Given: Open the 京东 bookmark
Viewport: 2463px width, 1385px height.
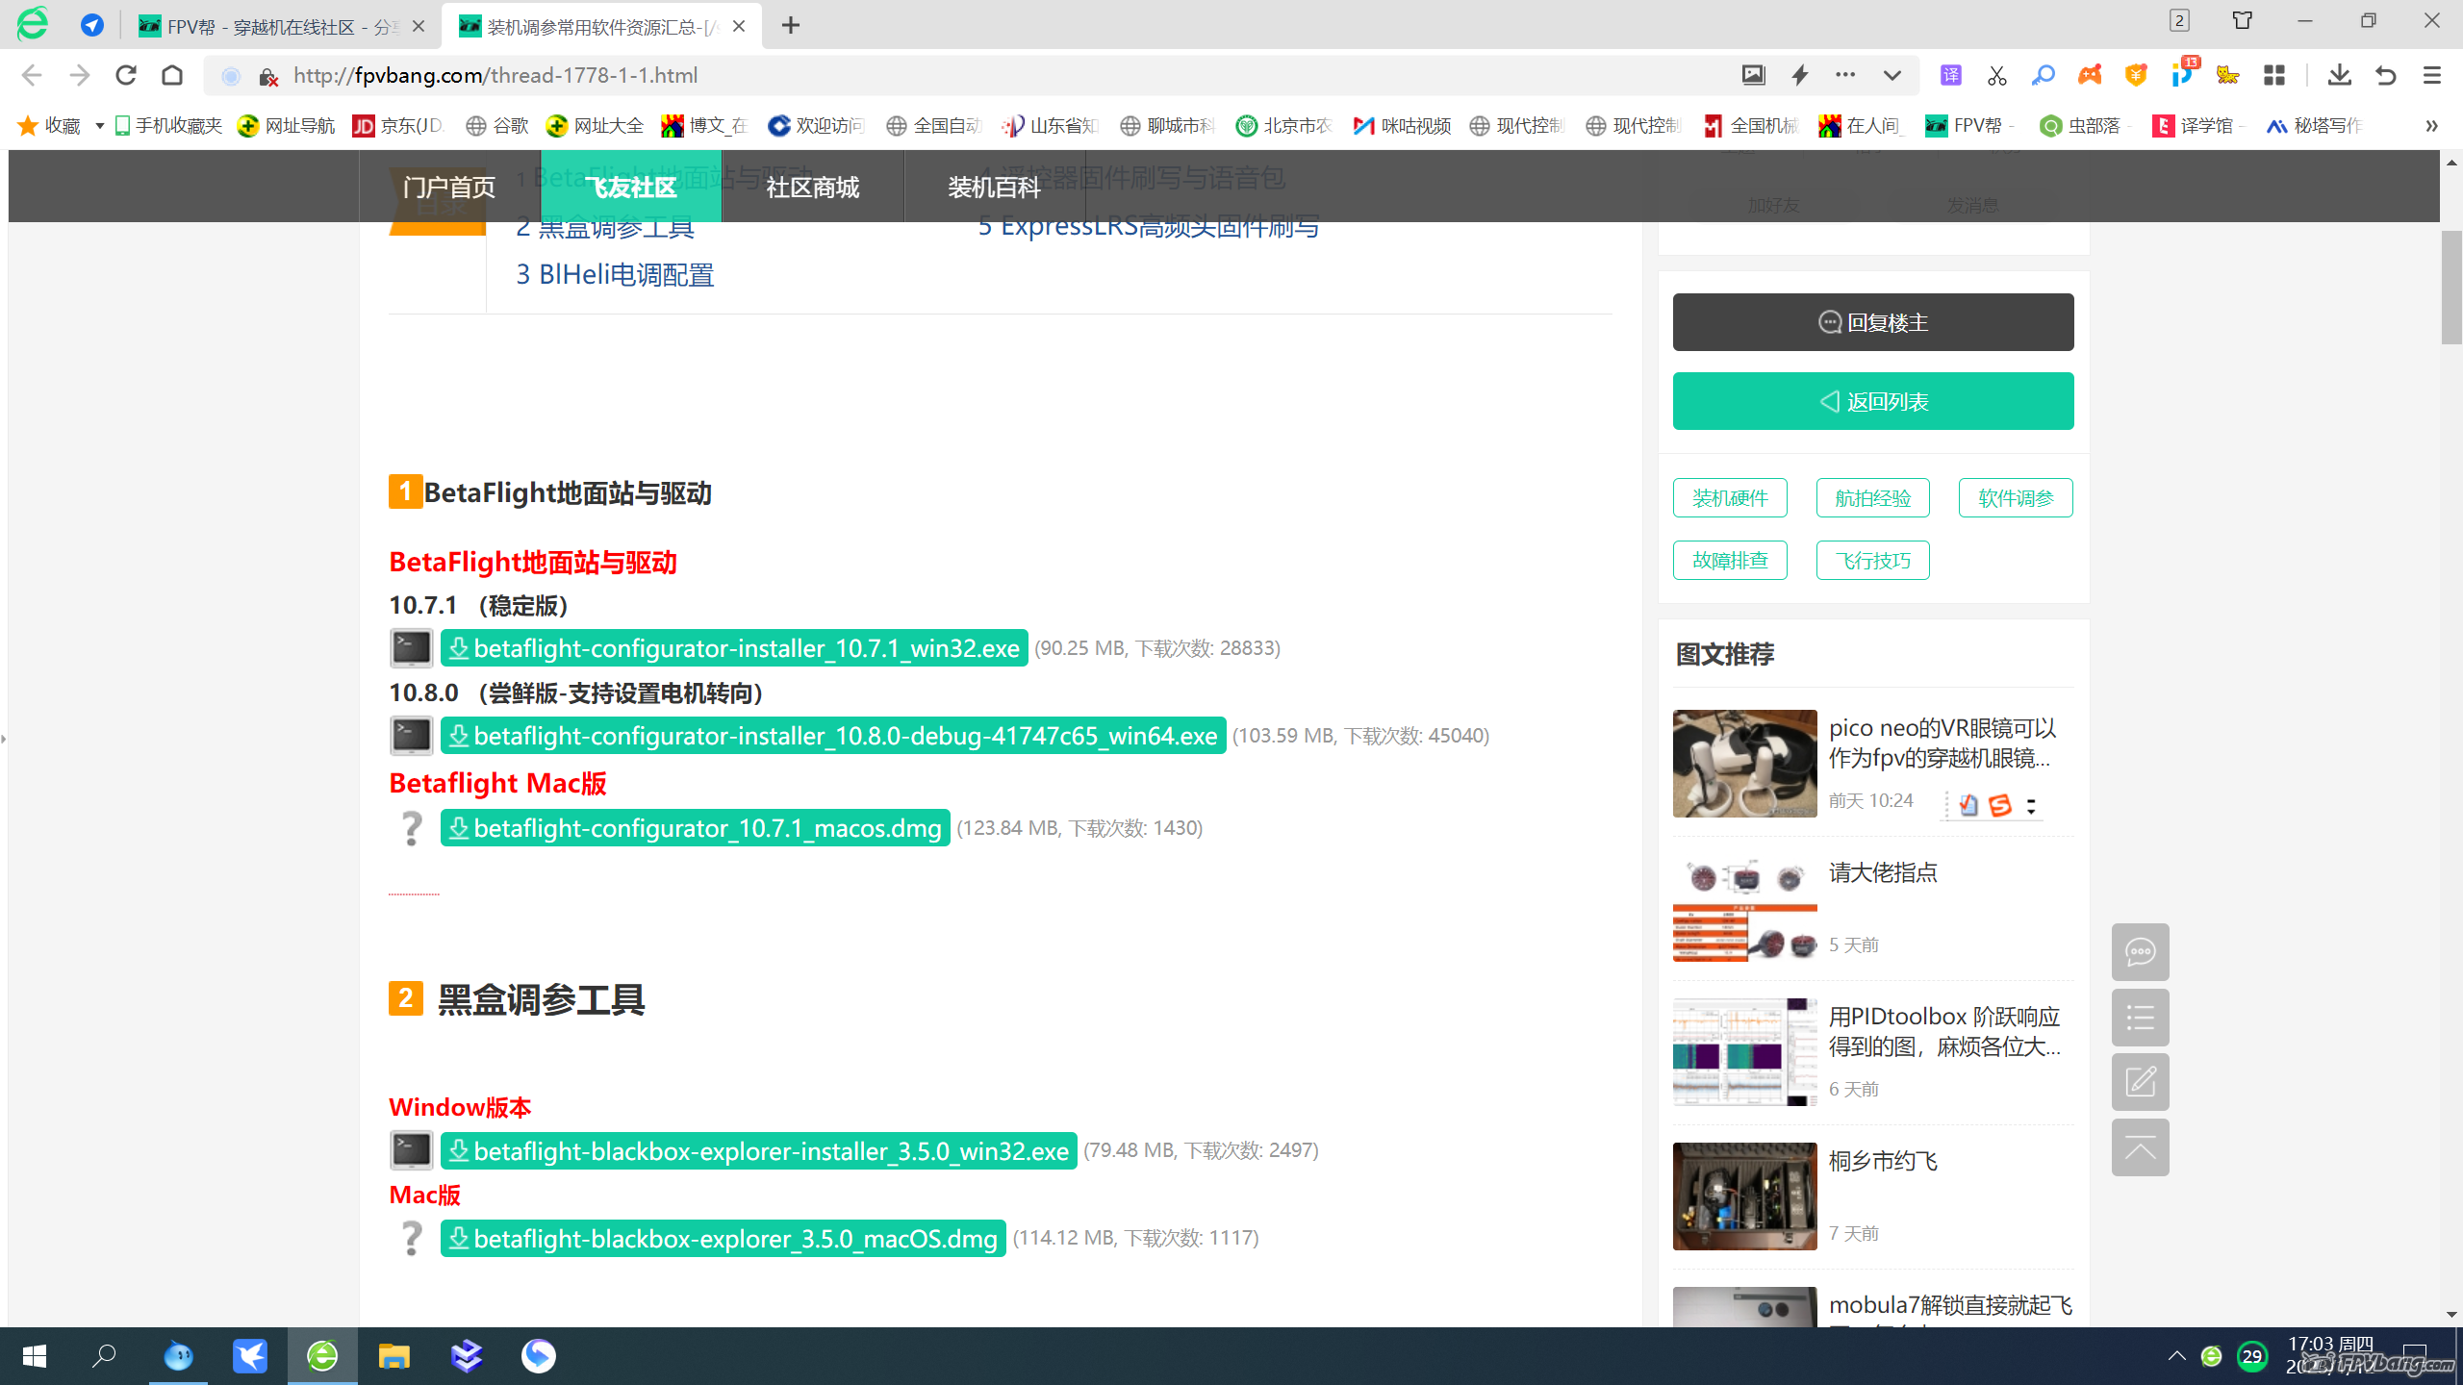Looking at the screenshot, I should (x=398, y=126).
